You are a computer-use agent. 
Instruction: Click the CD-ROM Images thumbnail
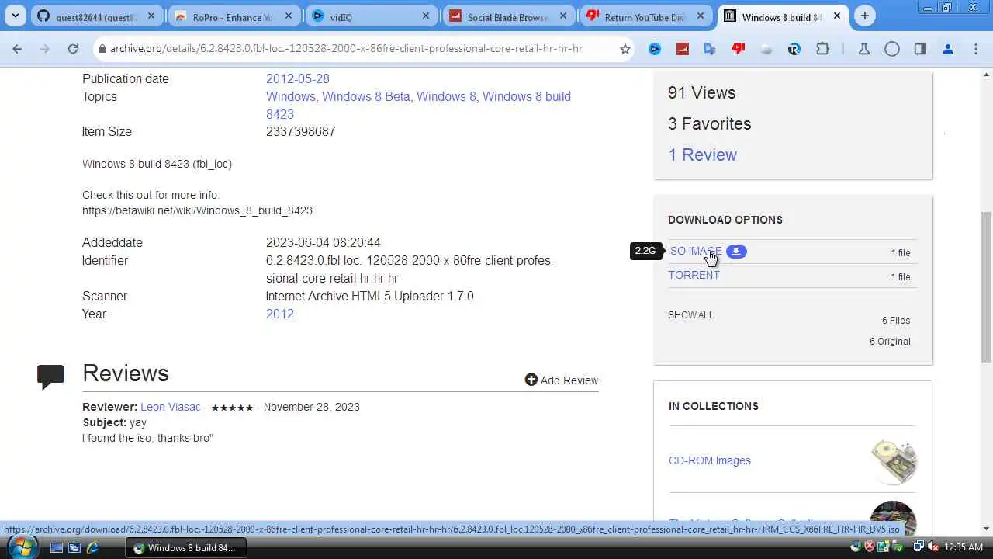click(894, 461)
